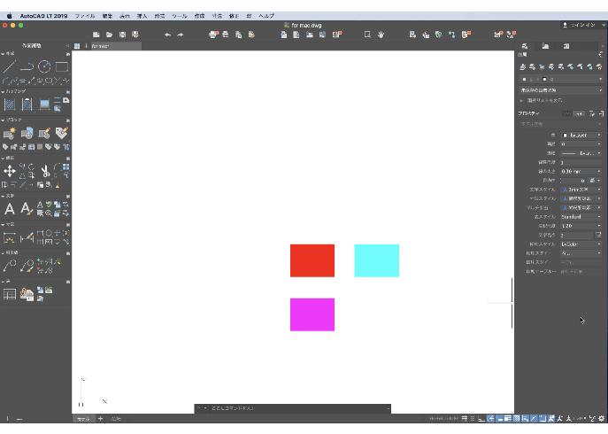Viewport: 608px width, 434px height.
Task: Open the 挿入 menu
Action: (142, 16)
